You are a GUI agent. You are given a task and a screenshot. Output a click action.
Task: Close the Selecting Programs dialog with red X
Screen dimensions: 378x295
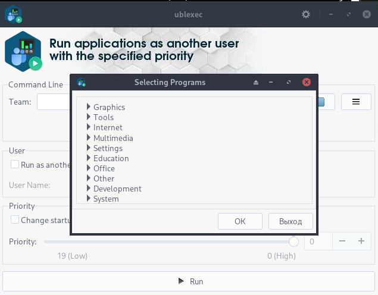click(x=306, y=83)
